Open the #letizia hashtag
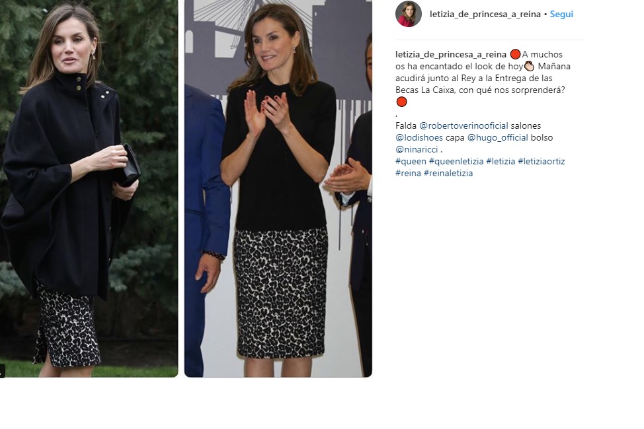The height and width of the screenshot is (429, 644). pyautogui.click(x=501, y=162)
